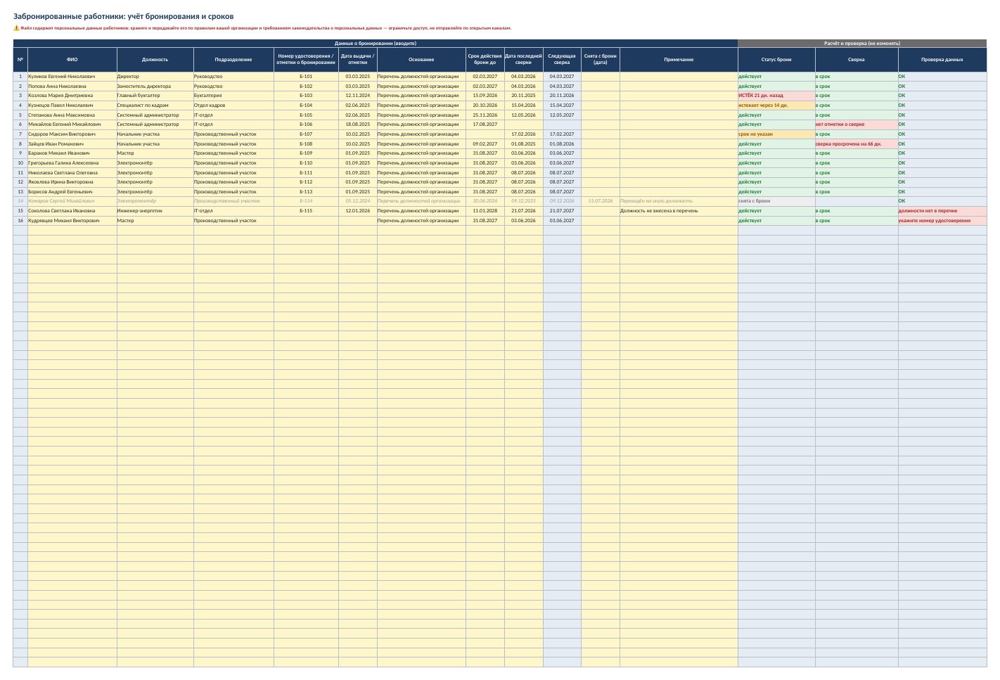Screen dimensions: 1000x680
Task: Select the 'Основание' column header
Action: tap(421, 60)
